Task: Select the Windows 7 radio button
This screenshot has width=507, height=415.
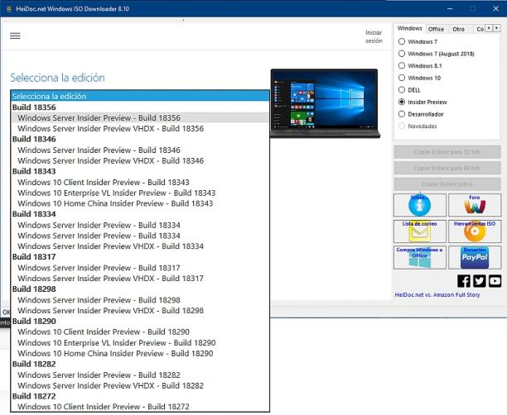Action: click(x=402, y=41)
